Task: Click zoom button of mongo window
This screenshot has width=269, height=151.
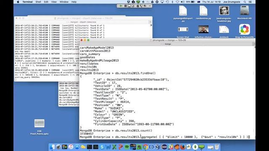Action: point(88,40)
